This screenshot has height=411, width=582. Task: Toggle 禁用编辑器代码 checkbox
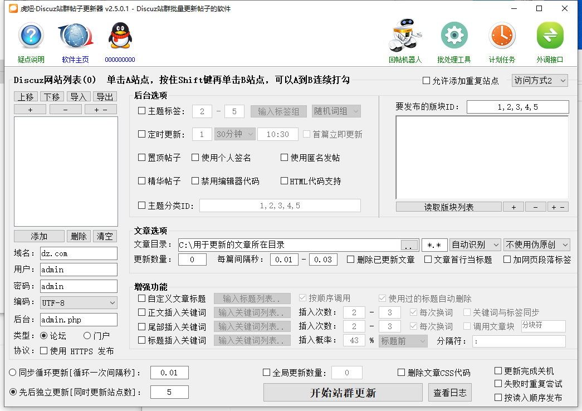(x=195, y=181)
